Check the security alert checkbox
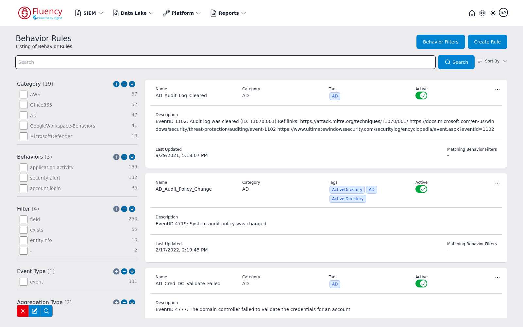This screenshot has width=523, height=327. point(24,178)
